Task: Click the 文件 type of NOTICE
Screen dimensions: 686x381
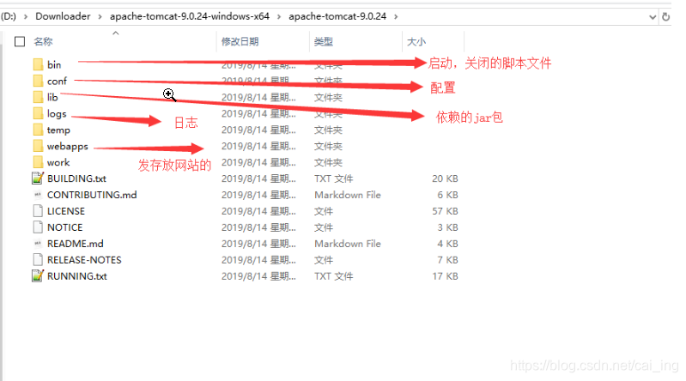Action: point(324,227)
